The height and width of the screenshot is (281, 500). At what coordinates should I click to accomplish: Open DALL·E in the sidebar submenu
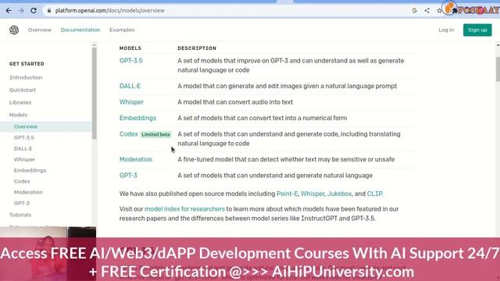point(23,148)
